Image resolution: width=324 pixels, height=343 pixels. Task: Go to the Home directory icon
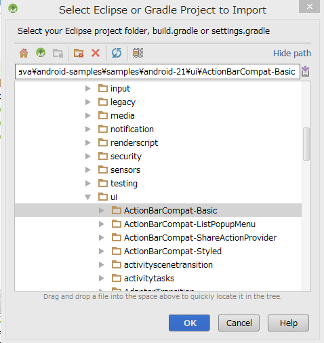coord(24,53)
